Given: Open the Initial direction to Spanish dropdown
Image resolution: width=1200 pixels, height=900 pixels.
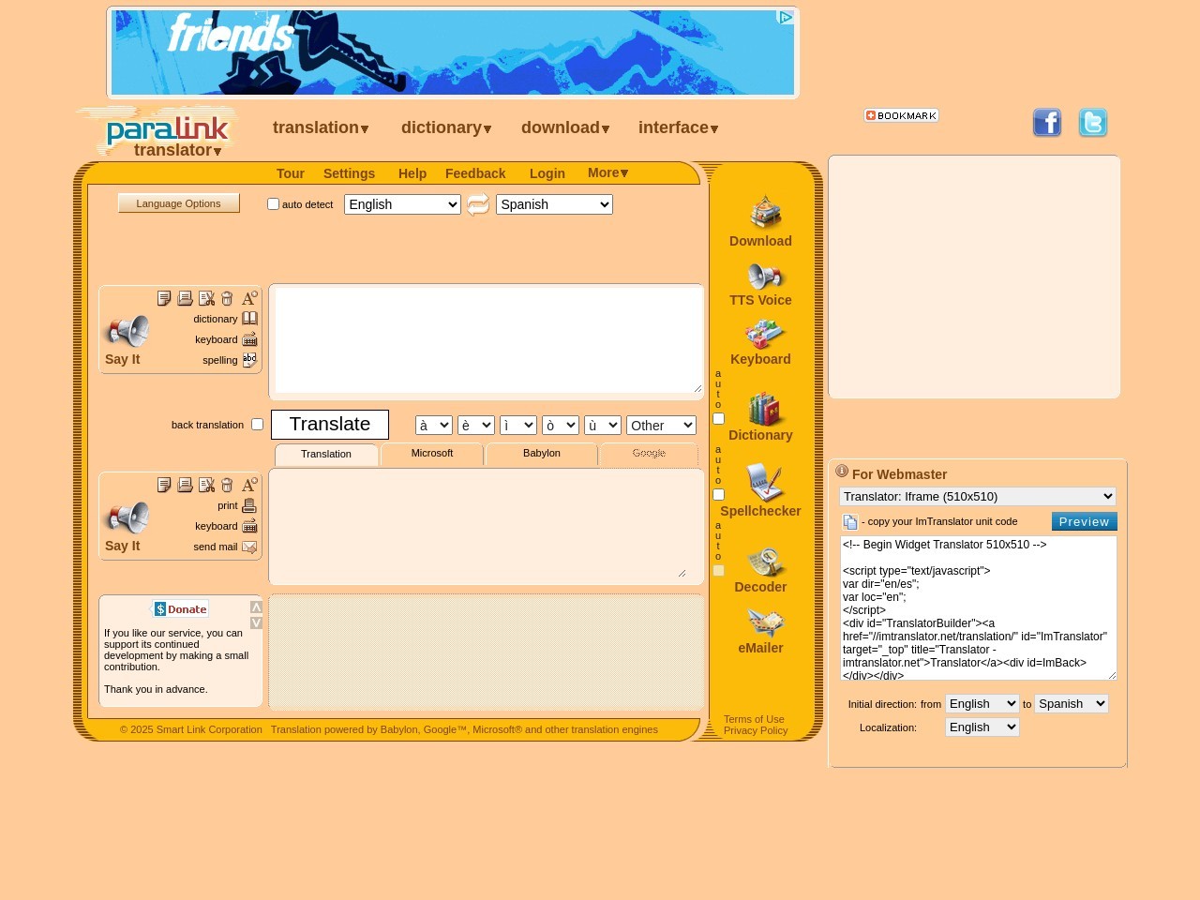Looking at the screenshot, I should point(1072,704).
